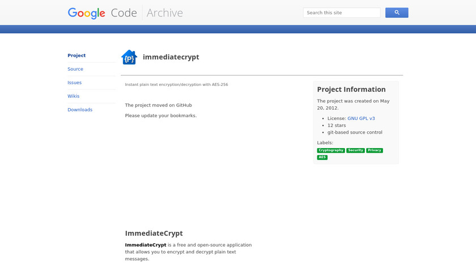Click the blue magnifier search button

click(x=397, y=13)
